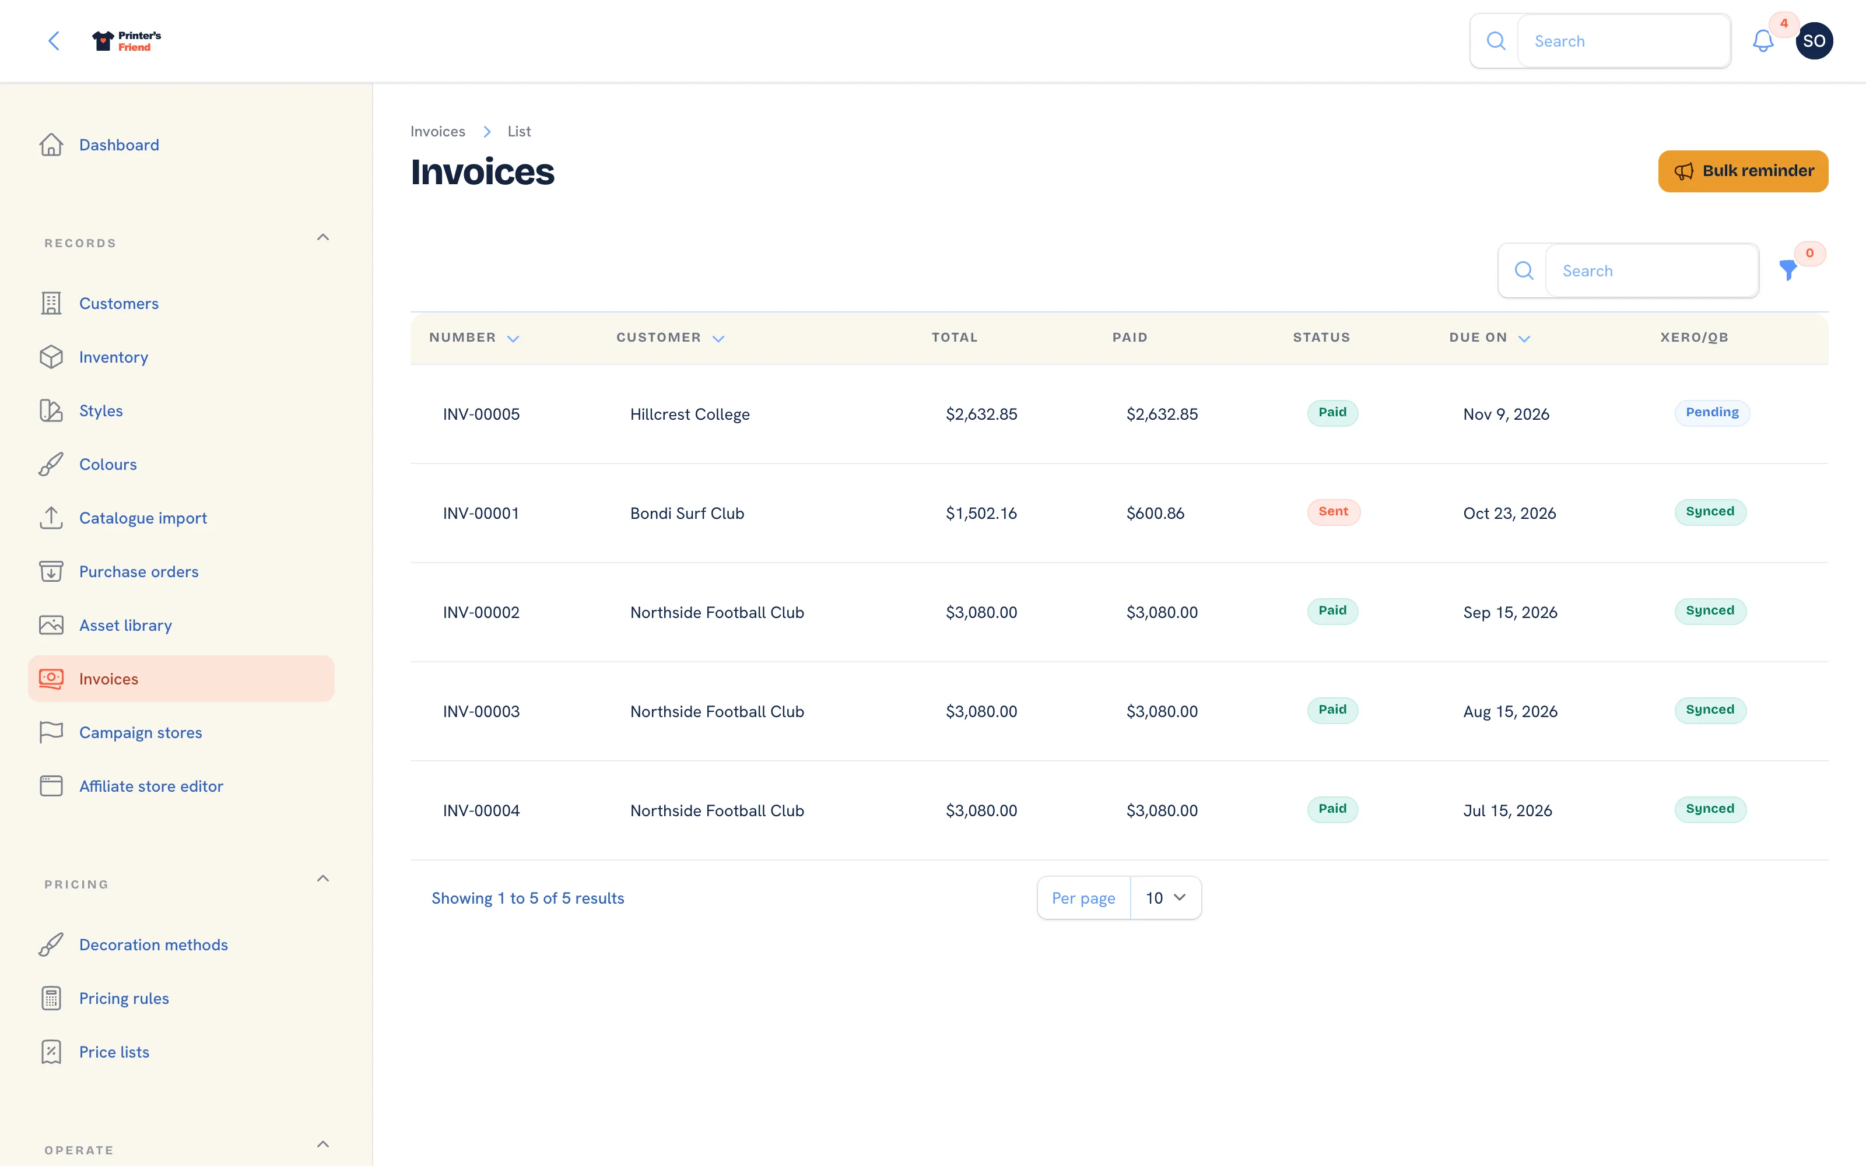Click the Decoration methods brush icon
Viewport: 1866px width, 1166px height.
(x=52, y=944)
